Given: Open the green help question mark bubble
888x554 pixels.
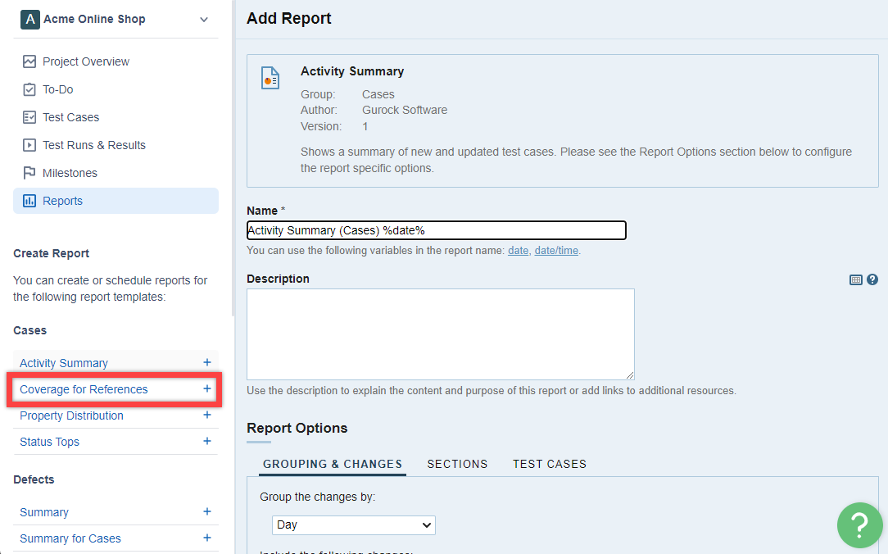Looking at the screenshot, I should (859, 524).
